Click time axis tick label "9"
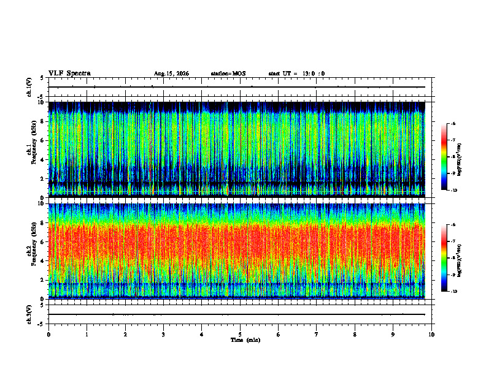 pyautogui.click(x=393, y=335)
